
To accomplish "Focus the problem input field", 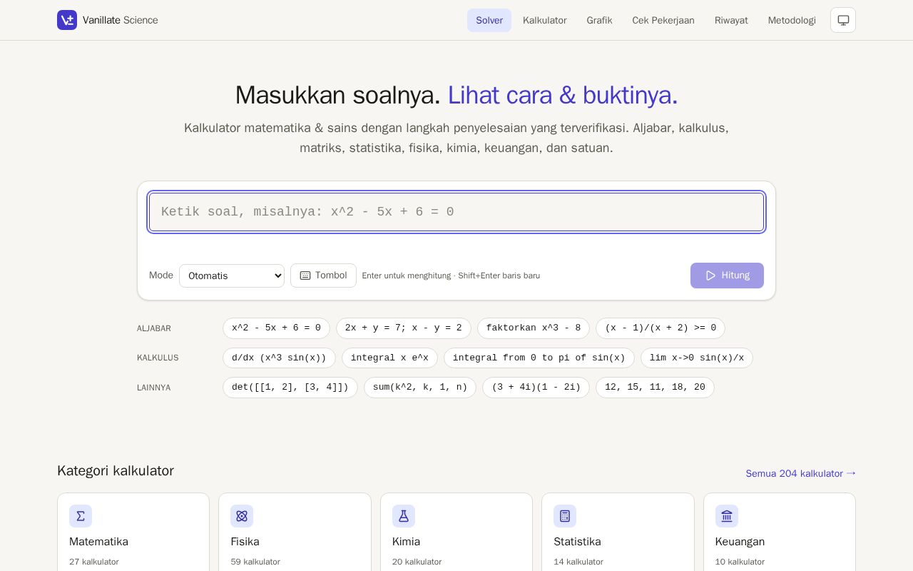I will point(456,212).
